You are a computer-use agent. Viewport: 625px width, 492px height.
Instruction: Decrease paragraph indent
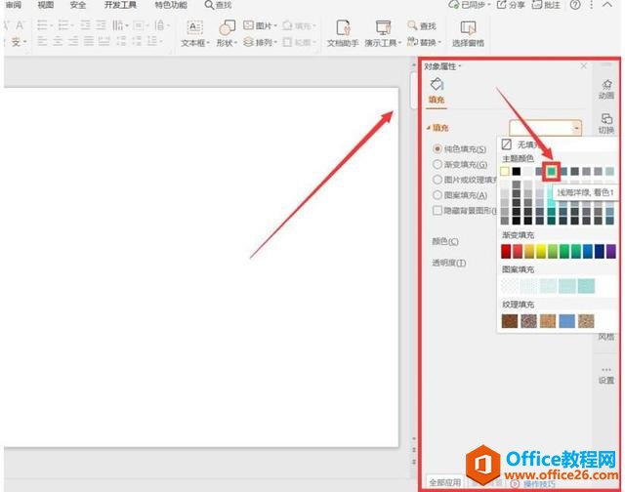tap(85, 25)
